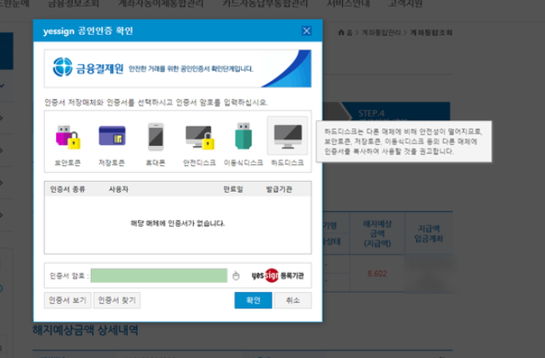Image resolution: width=545 pixels, height=358 pixels.
Task: Focus the 인증서 암호 password field
Action: pos(159,275)
